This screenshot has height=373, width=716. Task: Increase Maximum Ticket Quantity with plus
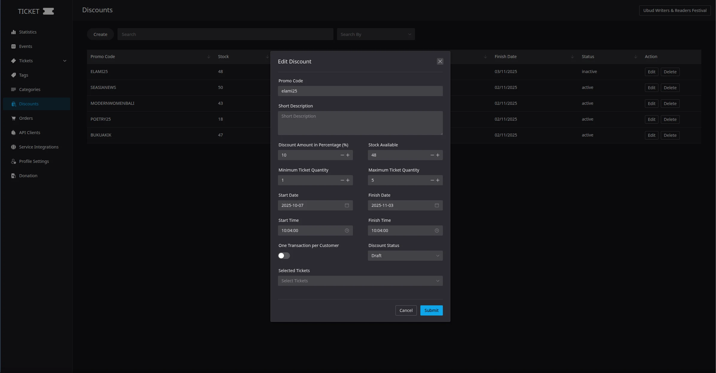coord(438,180)
